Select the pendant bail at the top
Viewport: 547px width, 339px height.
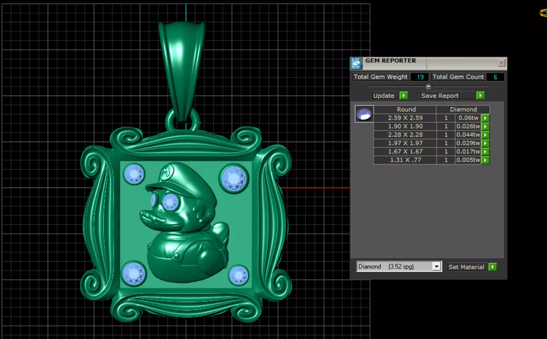pos(182,72)
